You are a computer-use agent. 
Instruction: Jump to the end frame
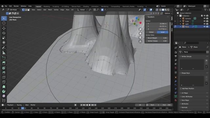coord(95,105)
